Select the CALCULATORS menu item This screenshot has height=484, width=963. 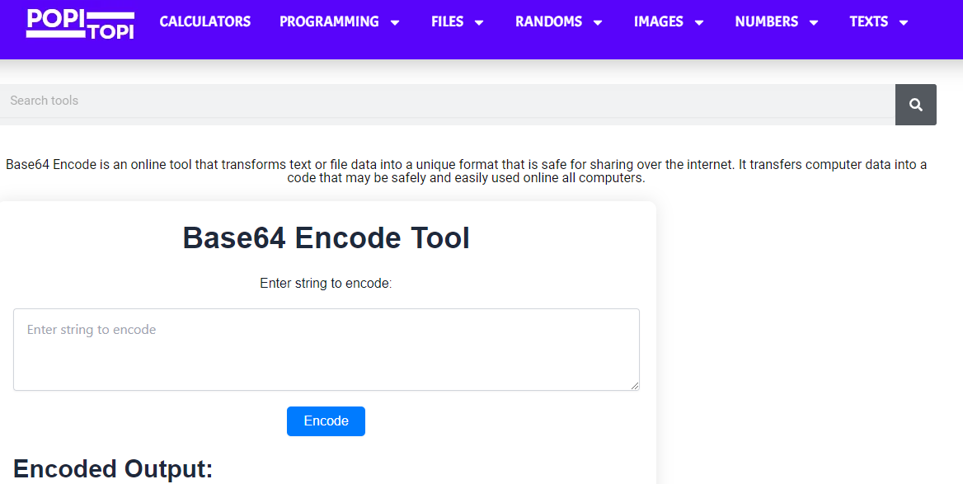tap(205, 22)
